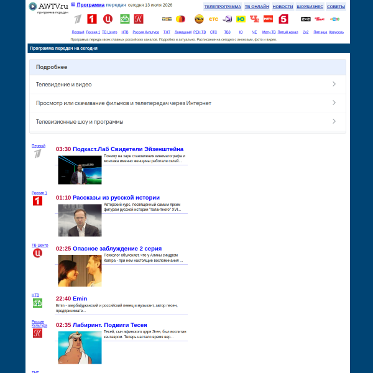This screenshot has width=373, height=373.
Task: Select the Телевидение и видео row text
Action: 64,85
